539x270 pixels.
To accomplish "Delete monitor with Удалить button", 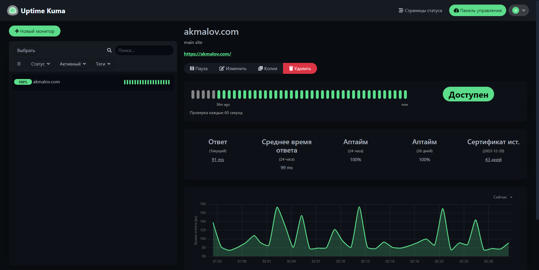I will click(300, 68).
